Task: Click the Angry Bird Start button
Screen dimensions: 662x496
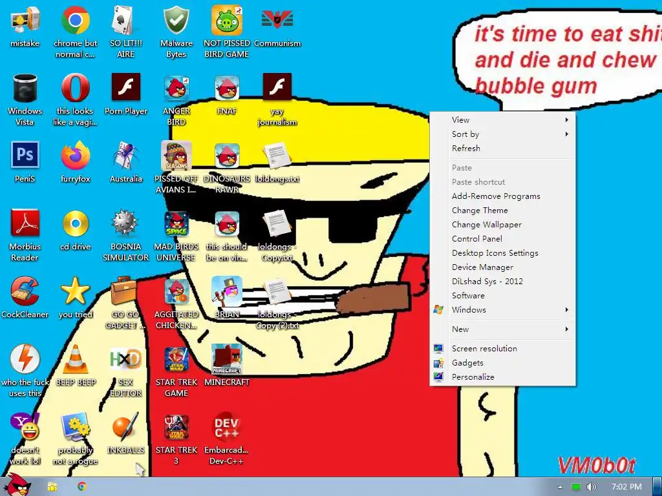Action: [16, 485]
